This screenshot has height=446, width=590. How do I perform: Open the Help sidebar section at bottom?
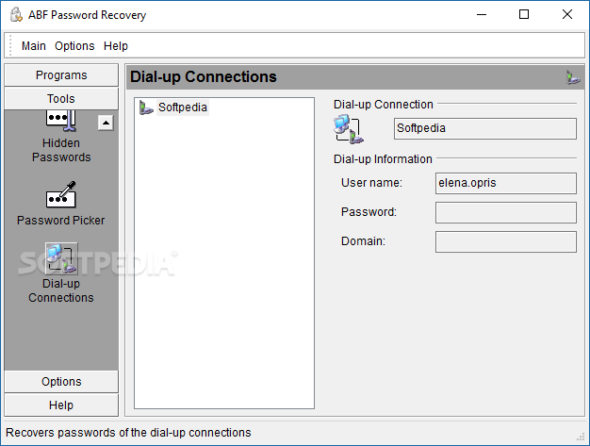tap(61, 405)
